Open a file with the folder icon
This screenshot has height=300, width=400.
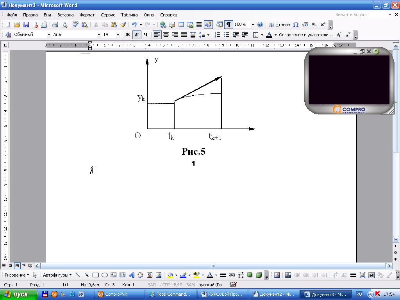pyautogui.click(x=17, y=25)
